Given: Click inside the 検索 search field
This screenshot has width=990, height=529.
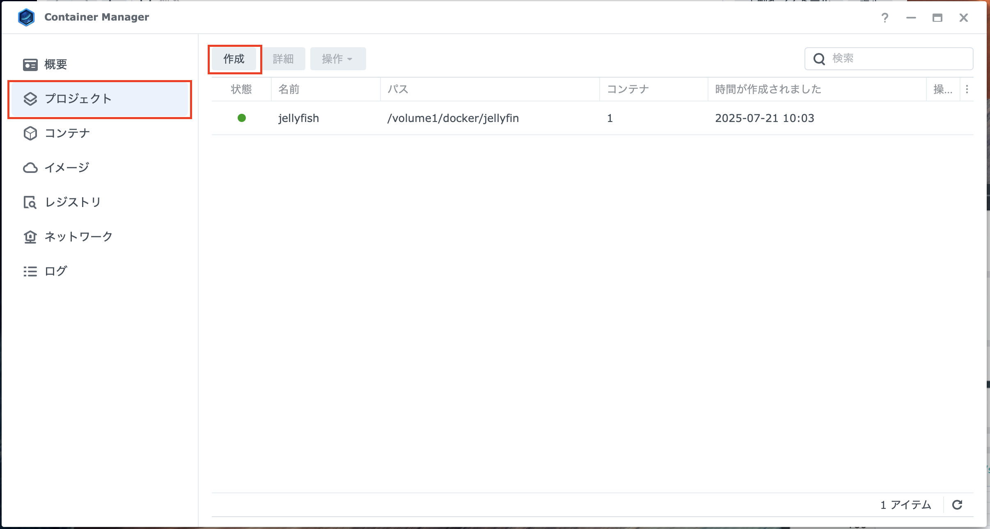Looking at the screenshot, I should [x=882, y=59].
